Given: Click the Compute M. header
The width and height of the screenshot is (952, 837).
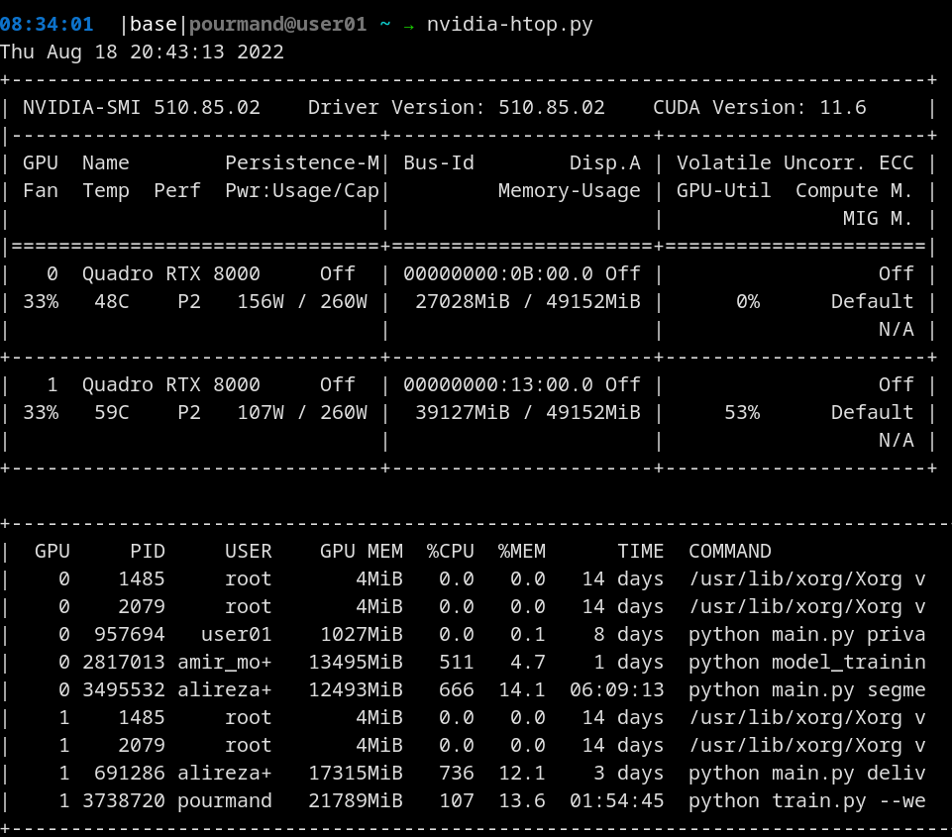Looking at the screenshot, I should tap(855, 190).
